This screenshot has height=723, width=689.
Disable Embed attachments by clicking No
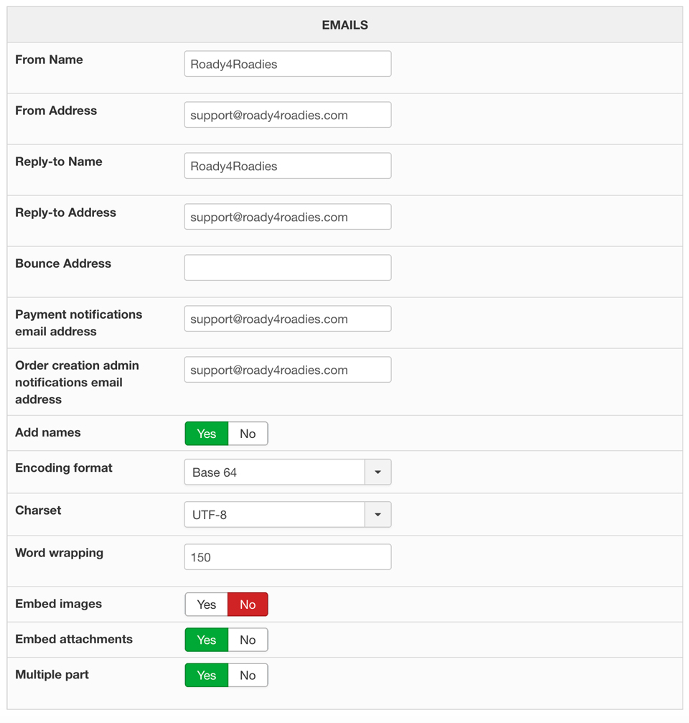(248, 640)
